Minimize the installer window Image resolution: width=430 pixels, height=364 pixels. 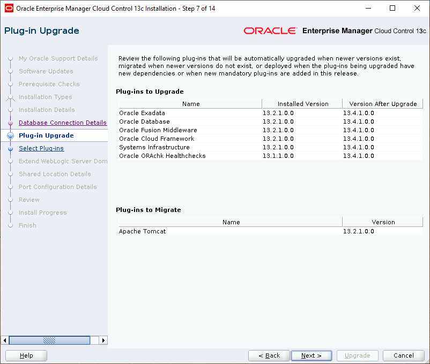click(368, 8)
